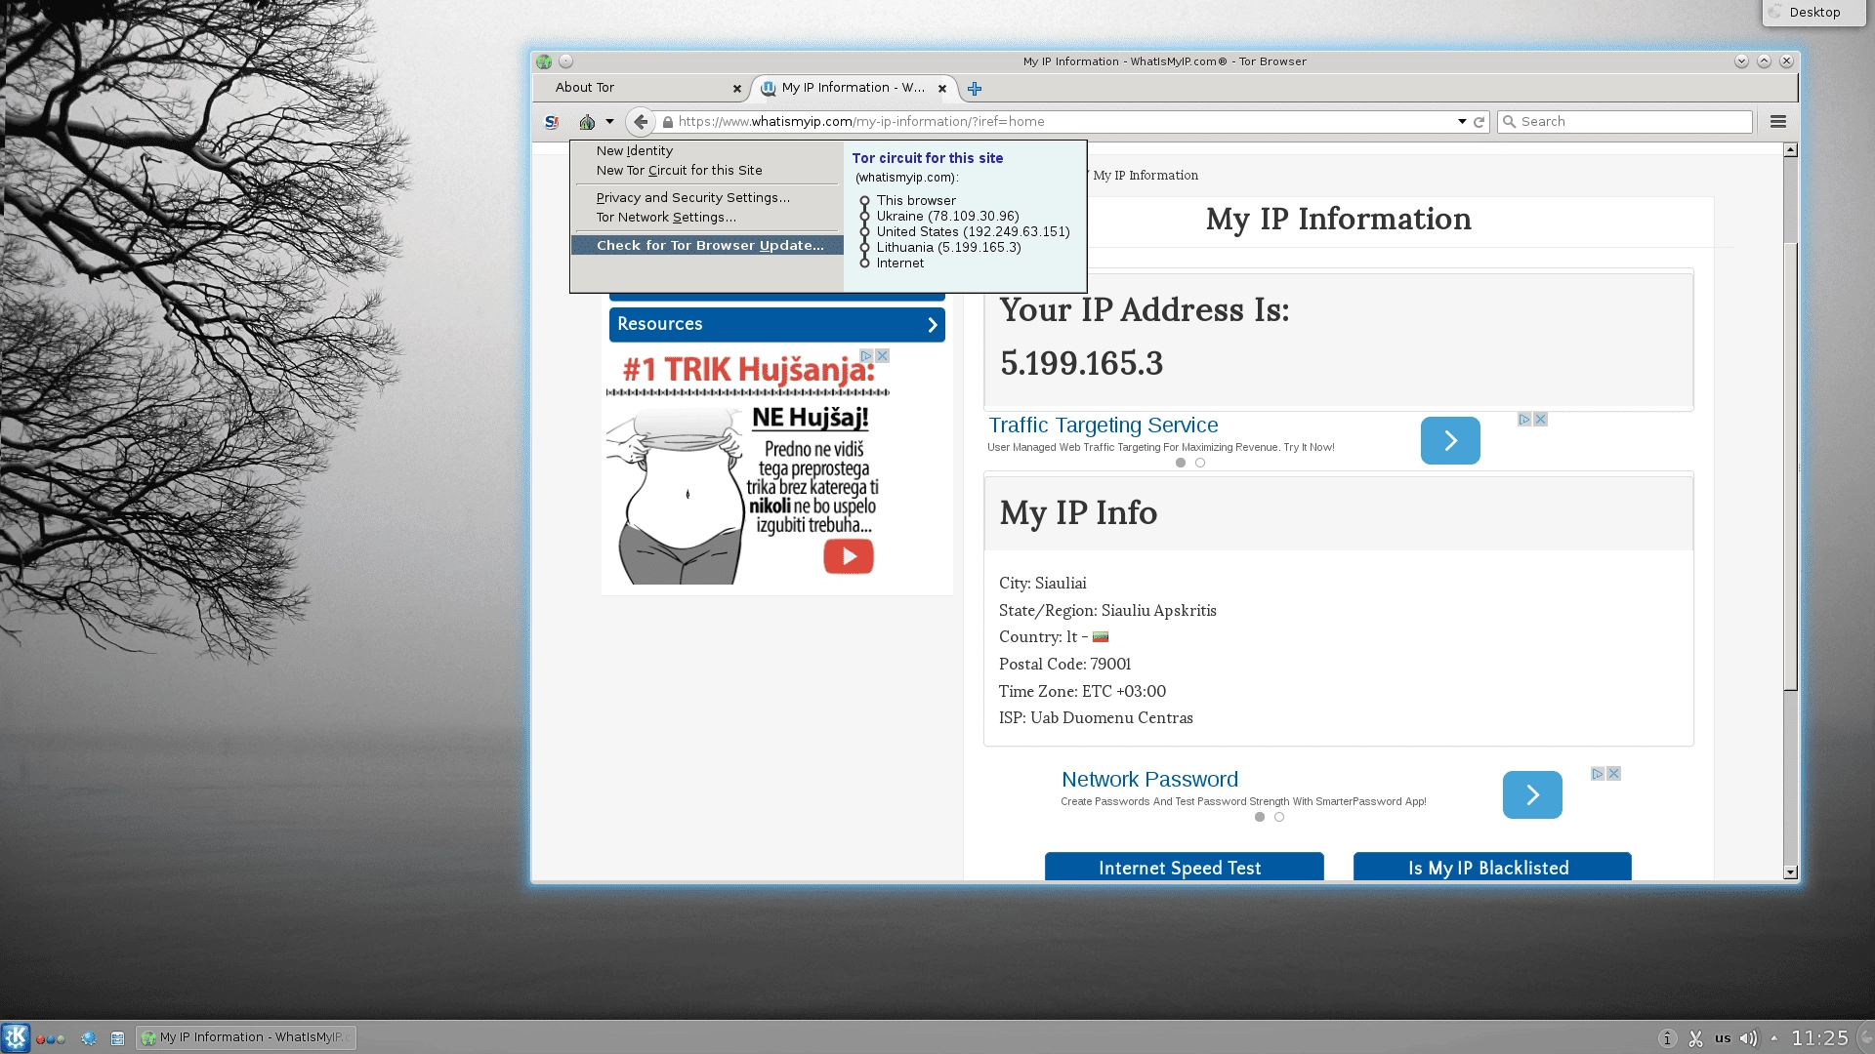Open the Klipper scissors clipboard icon
This screenshot has height=1054, width=1875.
point(1695,1038)
